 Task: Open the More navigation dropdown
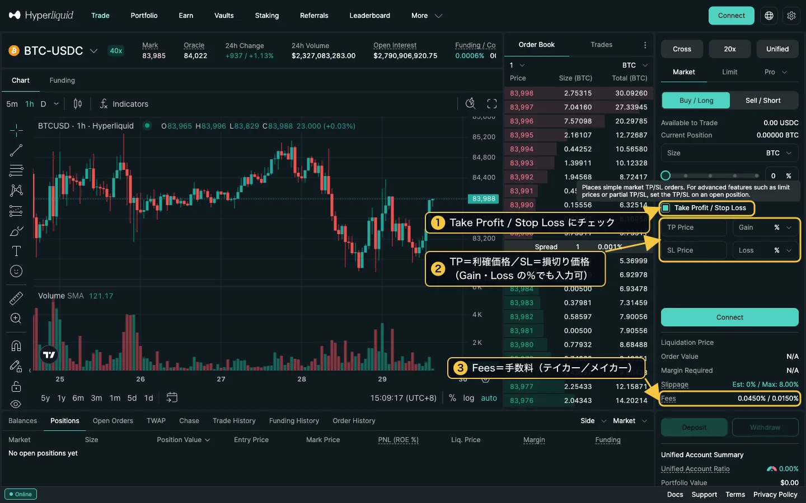pos(427,16)
